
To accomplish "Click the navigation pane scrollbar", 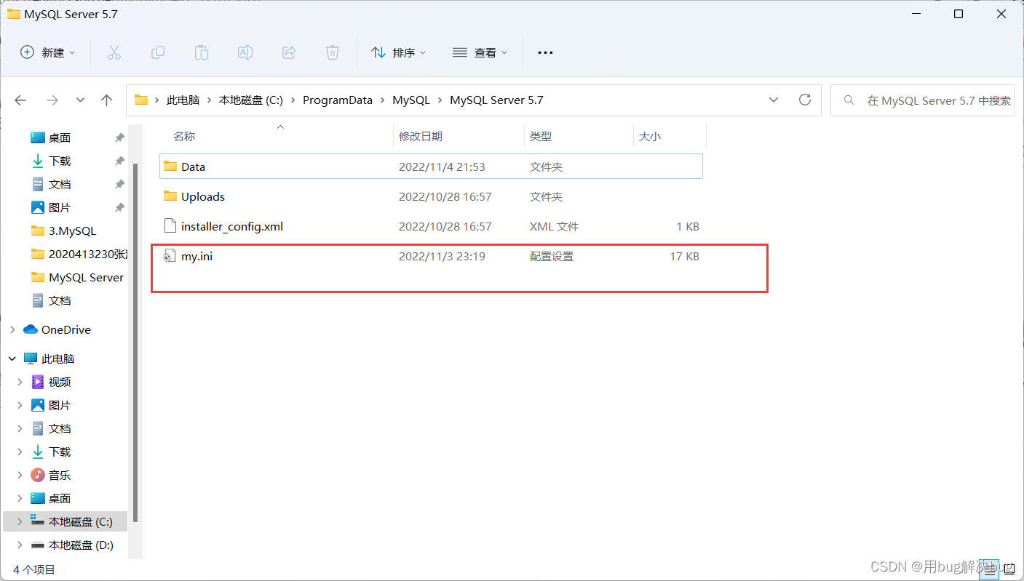I will pyautogui.click(x=135, y=342).
